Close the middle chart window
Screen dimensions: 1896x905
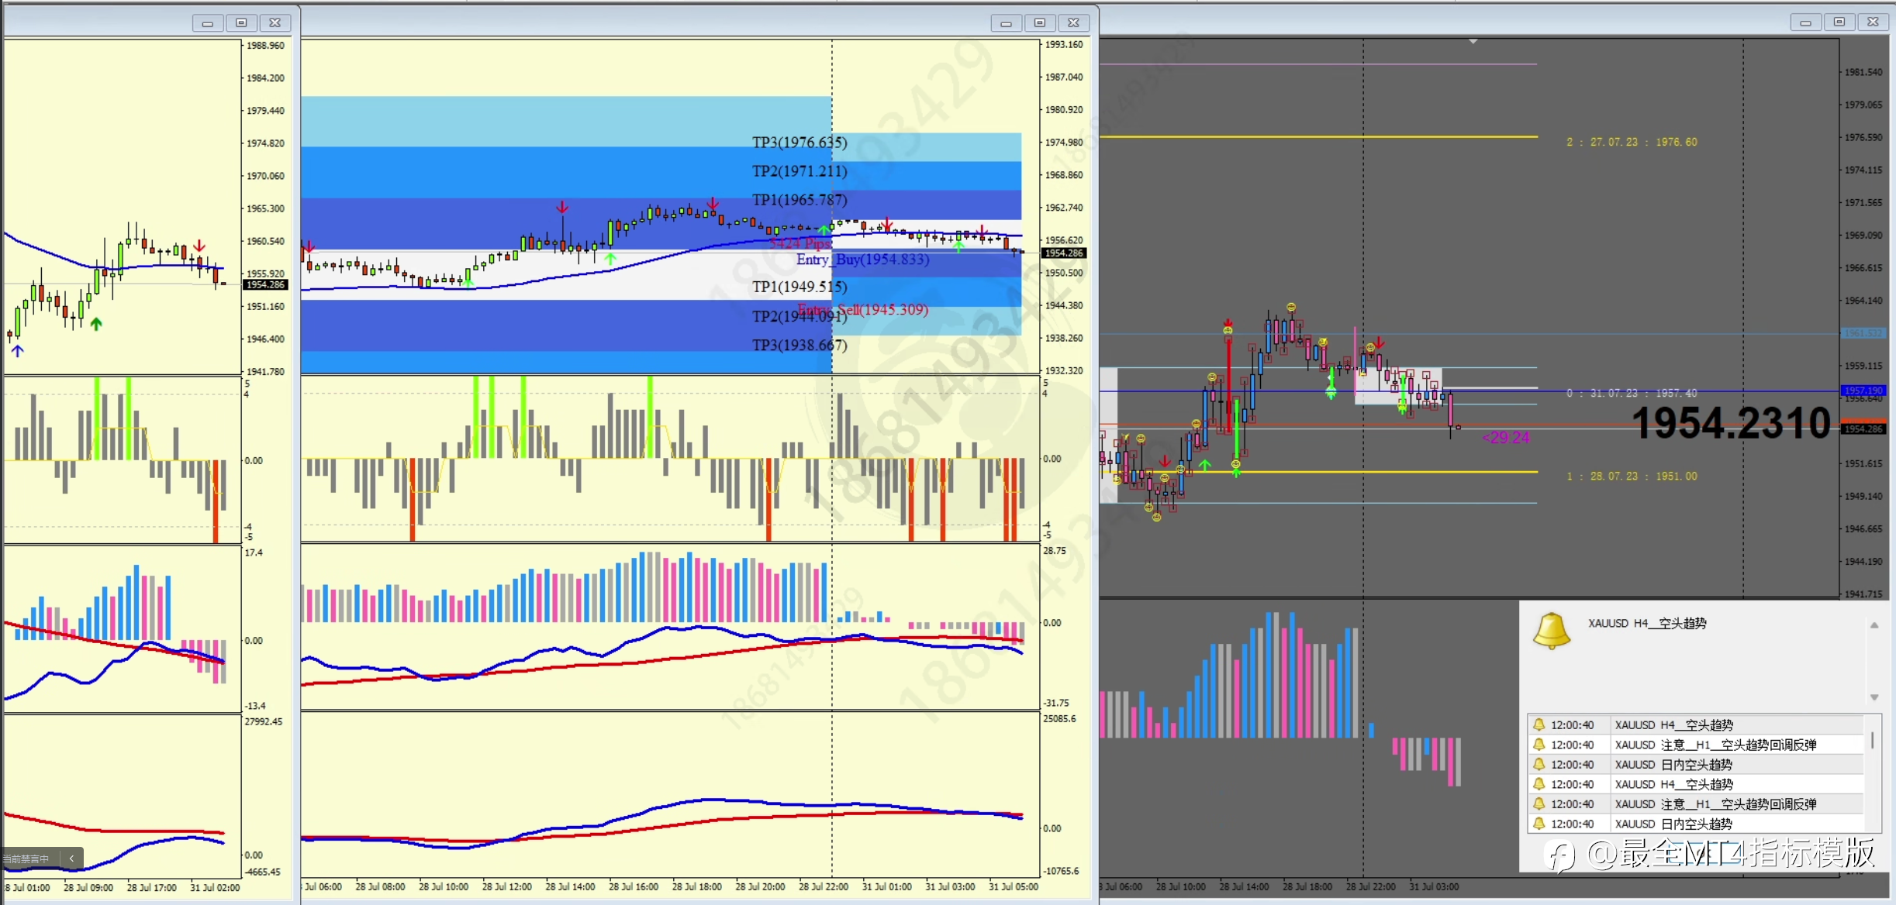1073,23
